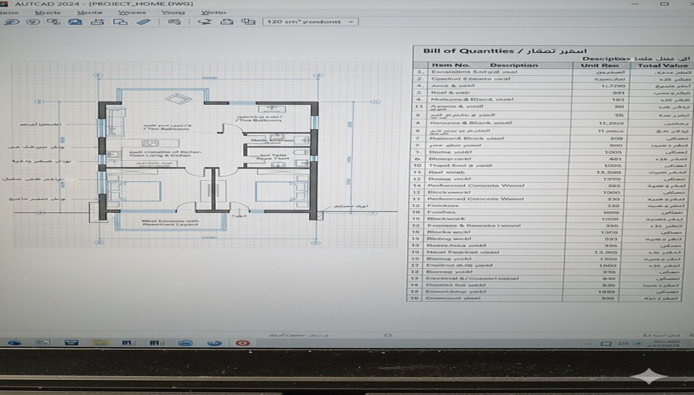Open the "Wong" menu

coord(173,12)
